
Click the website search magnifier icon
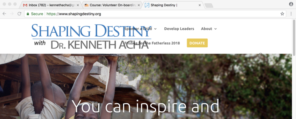[x=260, y=55]
